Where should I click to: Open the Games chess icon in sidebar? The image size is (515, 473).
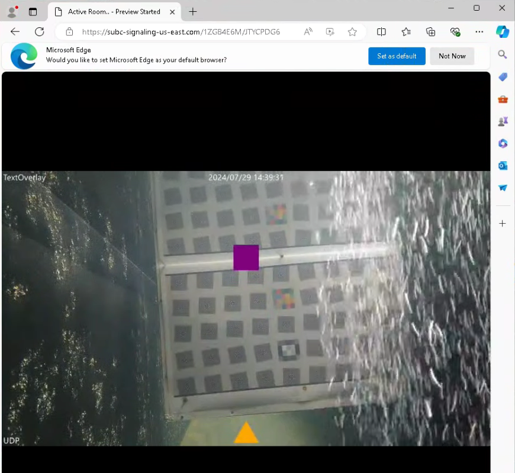503,121
